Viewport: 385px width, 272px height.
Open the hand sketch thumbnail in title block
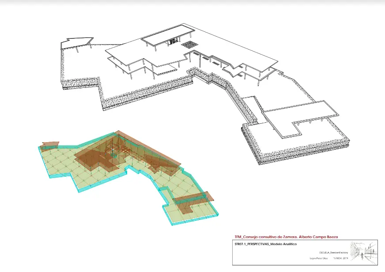363,252
